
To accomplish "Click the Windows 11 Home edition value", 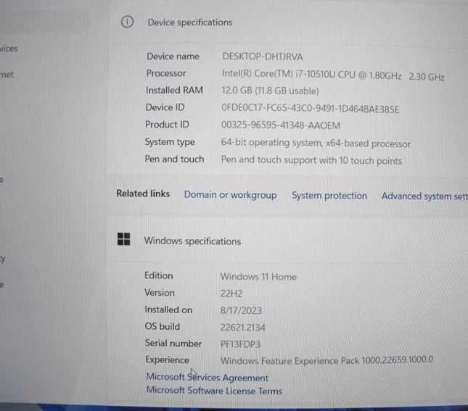I will pos(258,277).
